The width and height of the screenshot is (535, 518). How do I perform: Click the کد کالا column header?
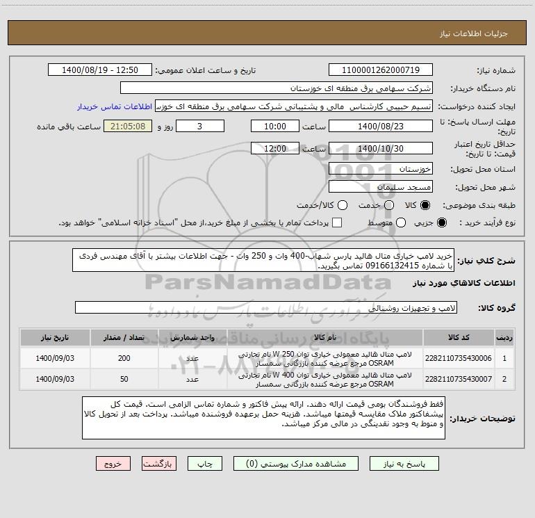pyautogui.click(x=459, y=337)
